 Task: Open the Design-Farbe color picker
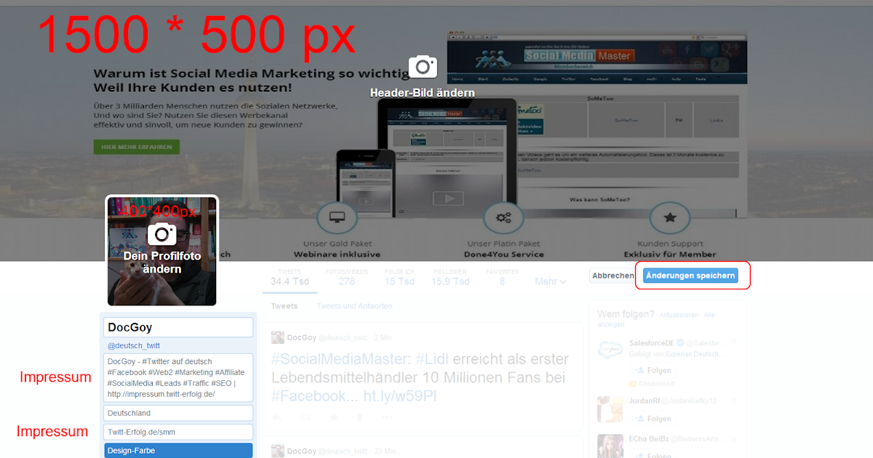(178, 451)
